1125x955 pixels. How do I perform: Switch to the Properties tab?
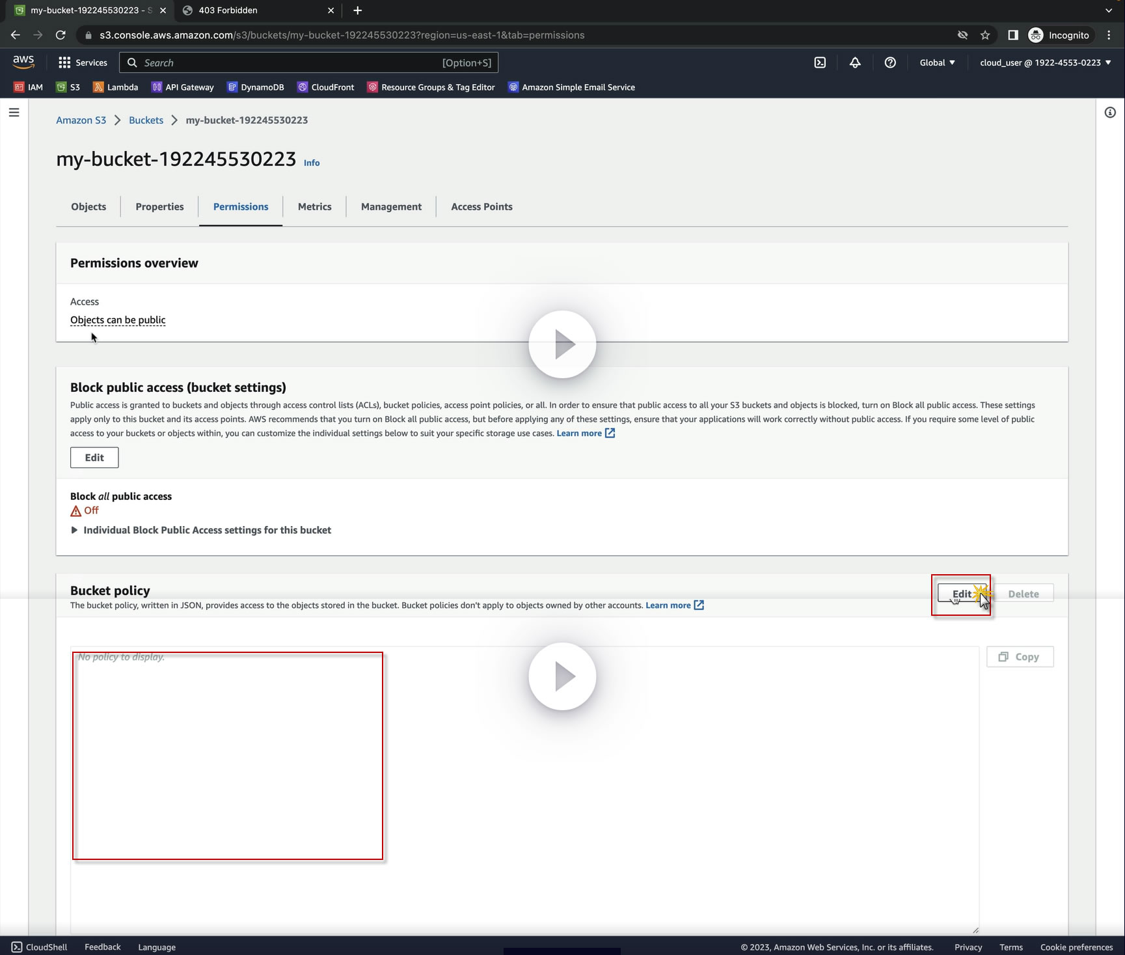[159, 206]
